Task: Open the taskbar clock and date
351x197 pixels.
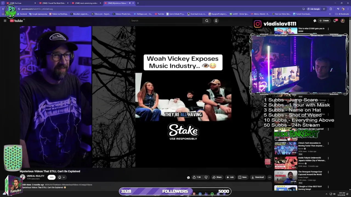Action: tap(341, 194)
